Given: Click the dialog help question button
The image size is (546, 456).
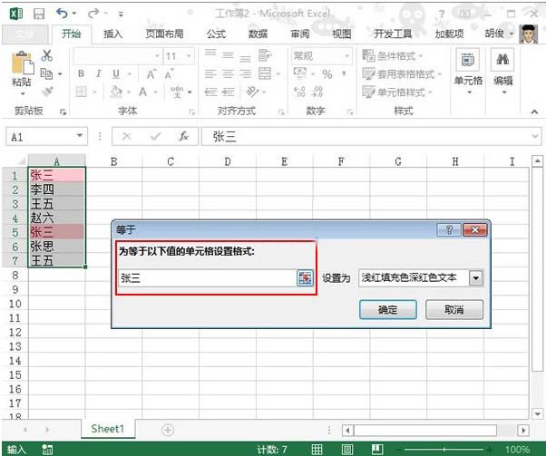Looking at the screenshot, I should click(449, 230).
